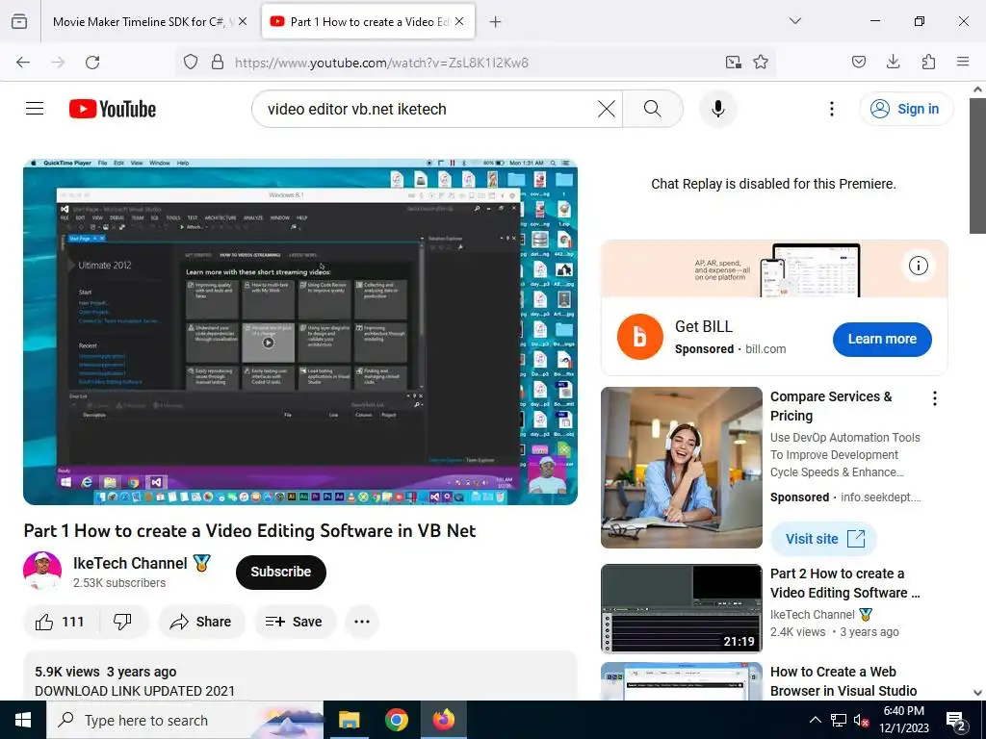
Task: Open the YouTube guide hamburger menu
Action: [35, 109]
